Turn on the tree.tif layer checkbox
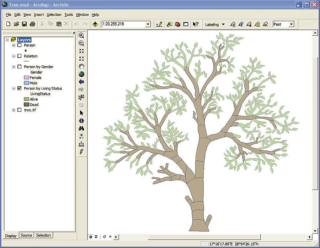Viewport: 320px width, 248px height. point(20,110)
